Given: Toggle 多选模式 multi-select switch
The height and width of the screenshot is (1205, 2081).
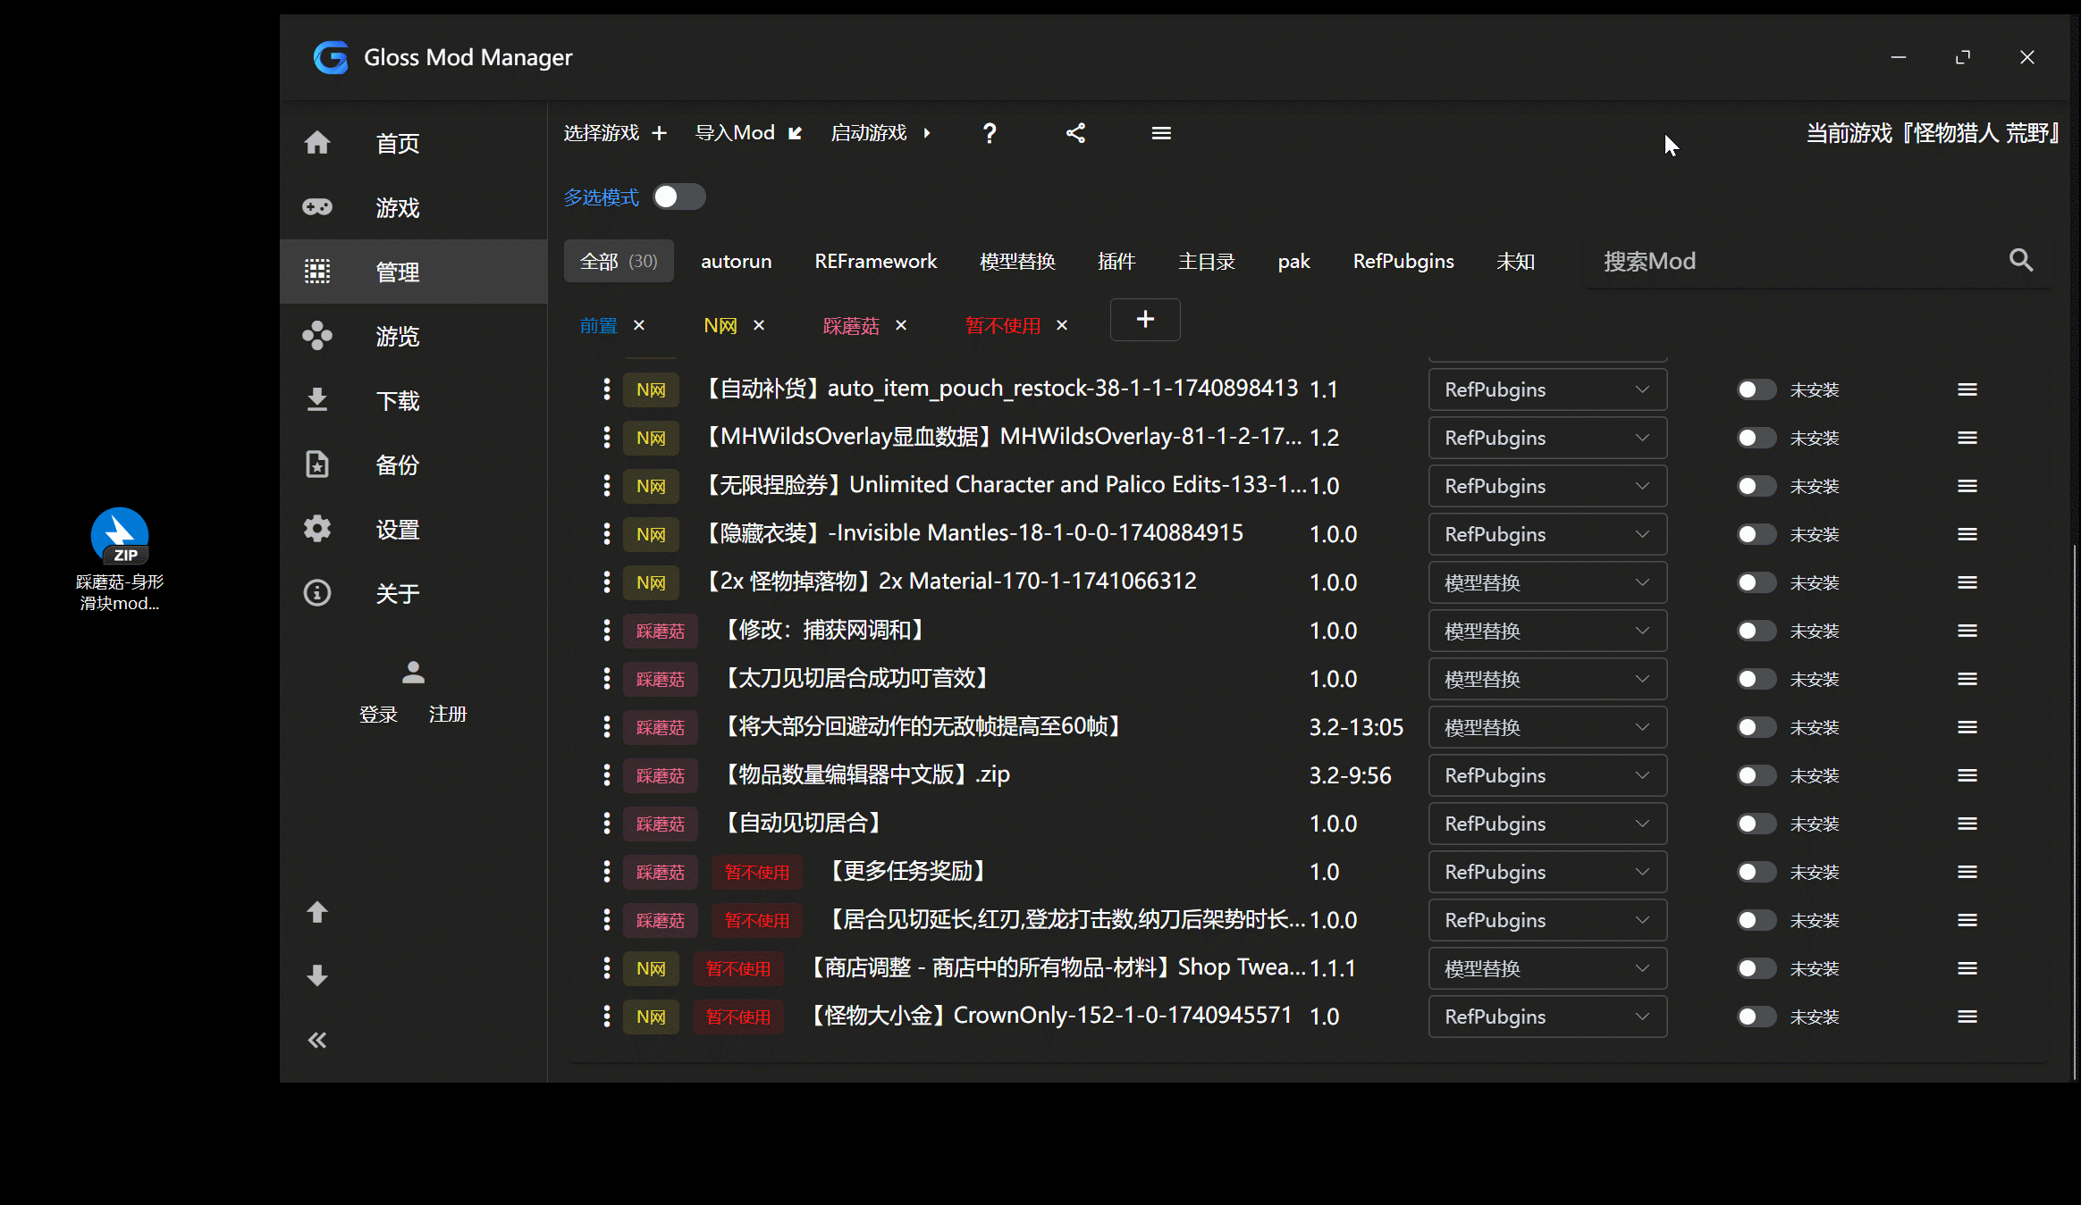Looking at the screenshot, I should pos(678,197).
